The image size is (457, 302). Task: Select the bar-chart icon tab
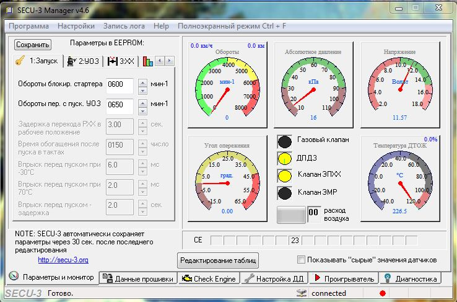coord(148,61)
